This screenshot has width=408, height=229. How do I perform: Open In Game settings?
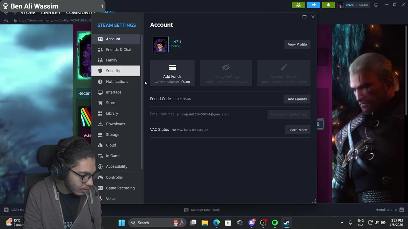pyautogui.click(x=115, y=156)
